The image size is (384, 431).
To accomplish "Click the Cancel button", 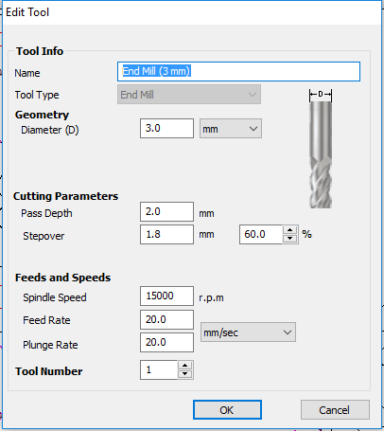I will tap(335, 410).
